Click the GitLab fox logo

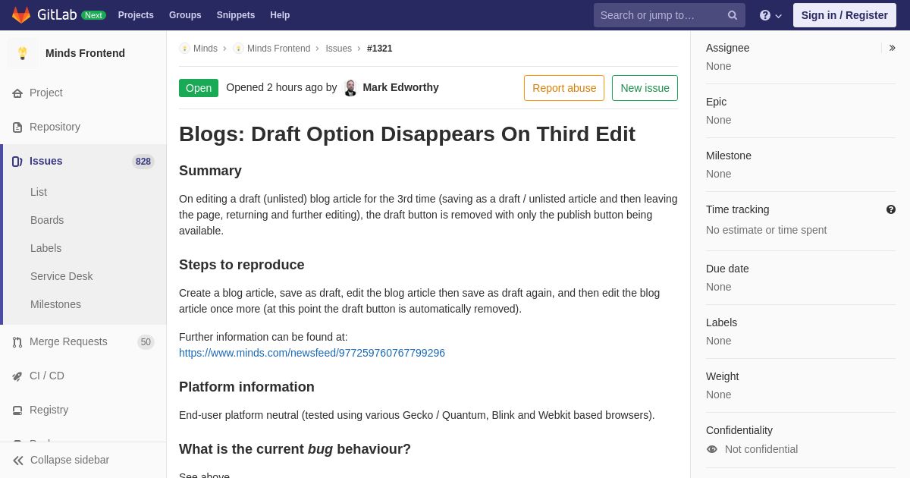coord(21,15)
